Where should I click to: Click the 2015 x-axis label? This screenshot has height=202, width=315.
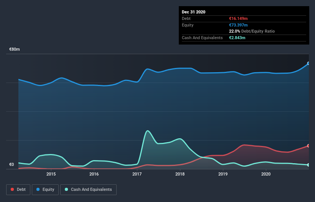click(51, 174)
